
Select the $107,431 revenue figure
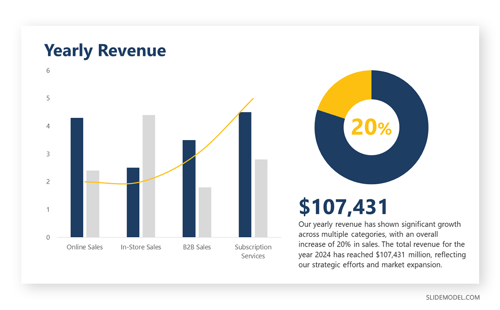click(x=343, y=207)
